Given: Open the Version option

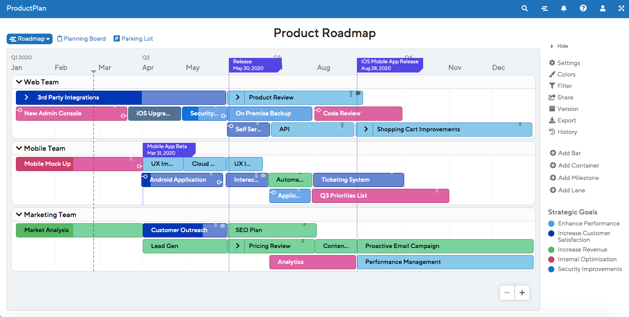Looking at the screenshot, I should click(563, 109).
